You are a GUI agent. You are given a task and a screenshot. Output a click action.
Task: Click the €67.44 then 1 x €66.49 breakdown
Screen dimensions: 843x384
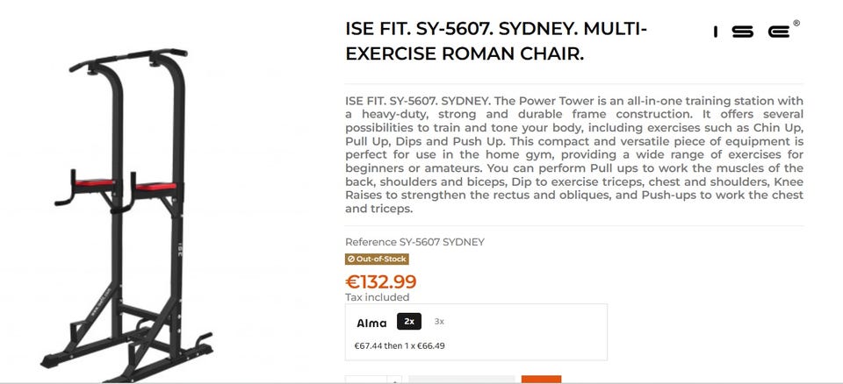tap(400, 345)
